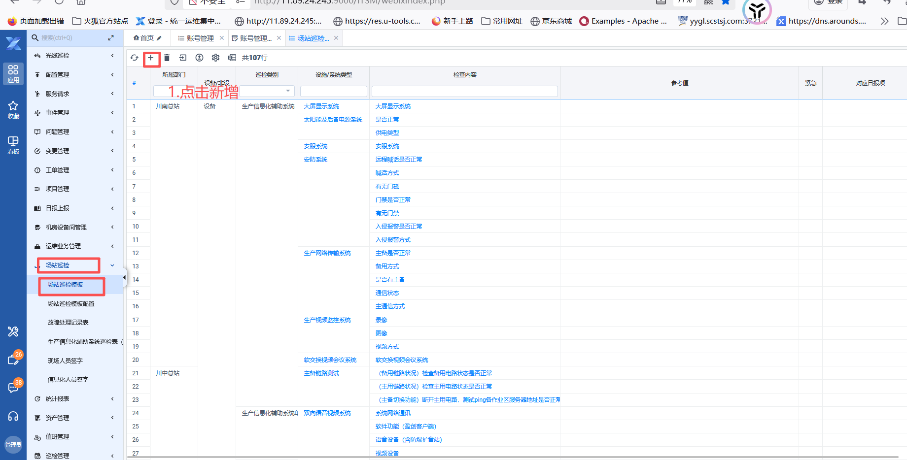Collapse the sidebar using the arrow handle

pos(124,277)
